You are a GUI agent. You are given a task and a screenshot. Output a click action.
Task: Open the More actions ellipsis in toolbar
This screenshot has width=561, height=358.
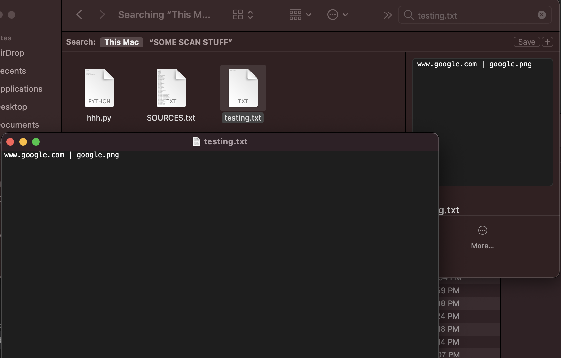(x=332, y=14)
